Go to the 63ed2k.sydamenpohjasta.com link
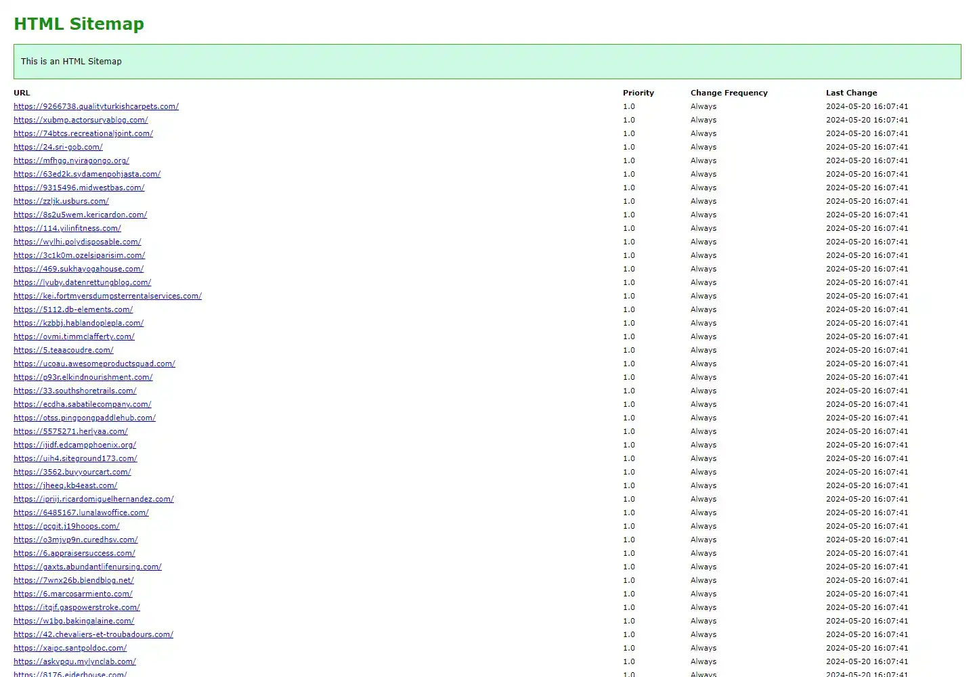Screen dimensions: 975x677 [x=87, y=174]
